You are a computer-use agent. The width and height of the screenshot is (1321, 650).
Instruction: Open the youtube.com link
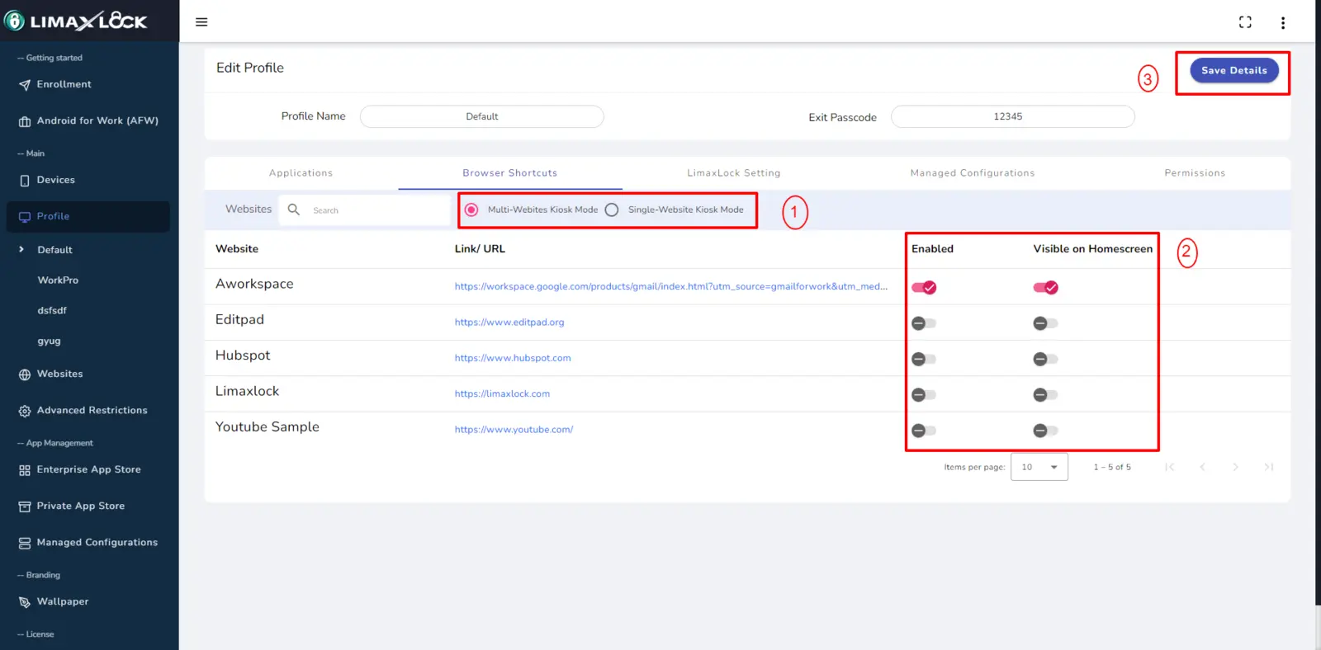(x=514, y=430)
